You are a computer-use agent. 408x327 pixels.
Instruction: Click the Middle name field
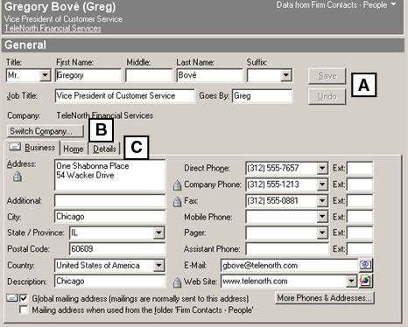point(149,75)
